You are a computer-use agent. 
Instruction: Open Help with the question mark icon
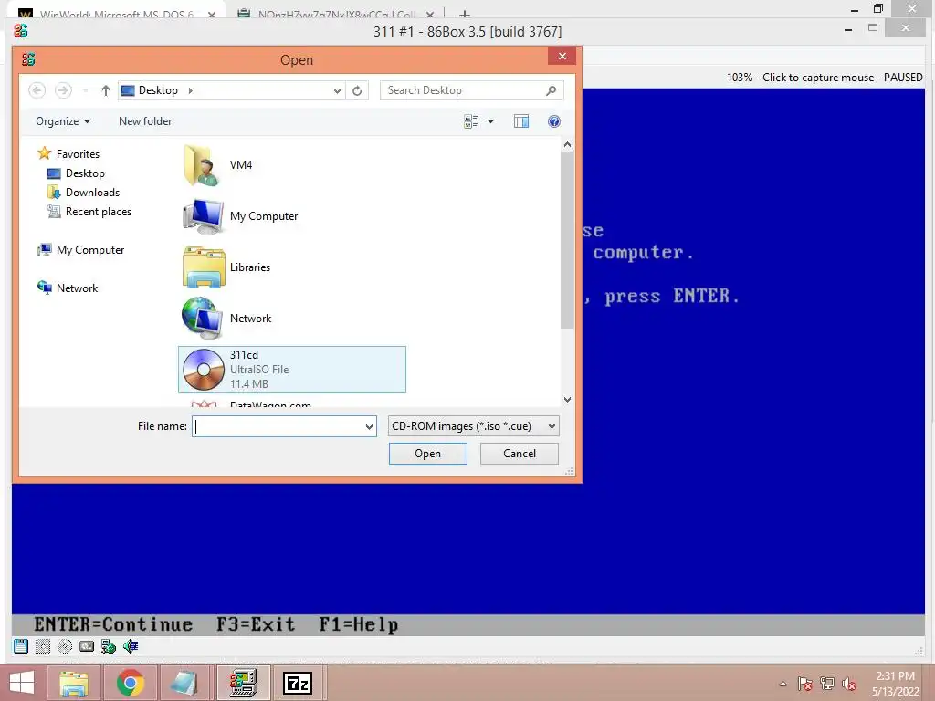[554, 121]
